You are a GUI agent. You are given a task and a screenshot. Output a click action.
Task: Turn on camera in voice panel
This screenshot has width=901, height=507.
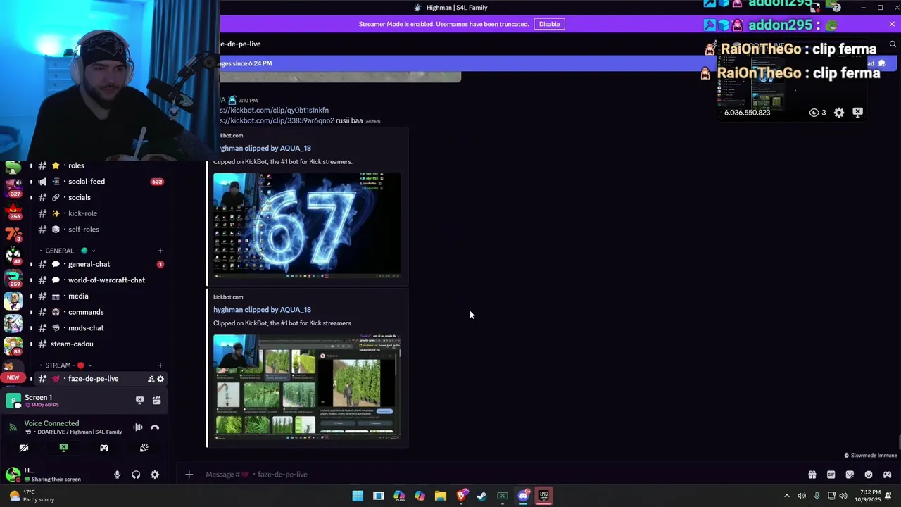tap(24, 448)
